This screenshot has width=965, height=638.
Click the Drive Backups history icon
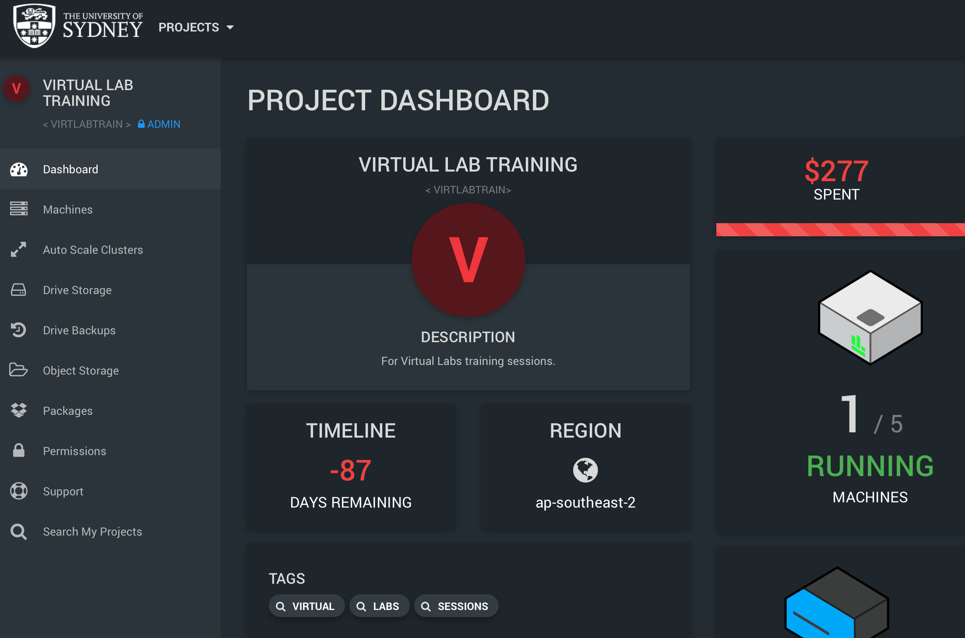click(18, 330)
